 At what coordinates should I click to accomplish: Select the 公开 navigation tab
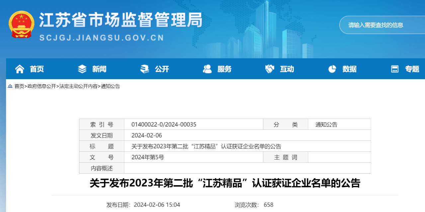(162, 69)
